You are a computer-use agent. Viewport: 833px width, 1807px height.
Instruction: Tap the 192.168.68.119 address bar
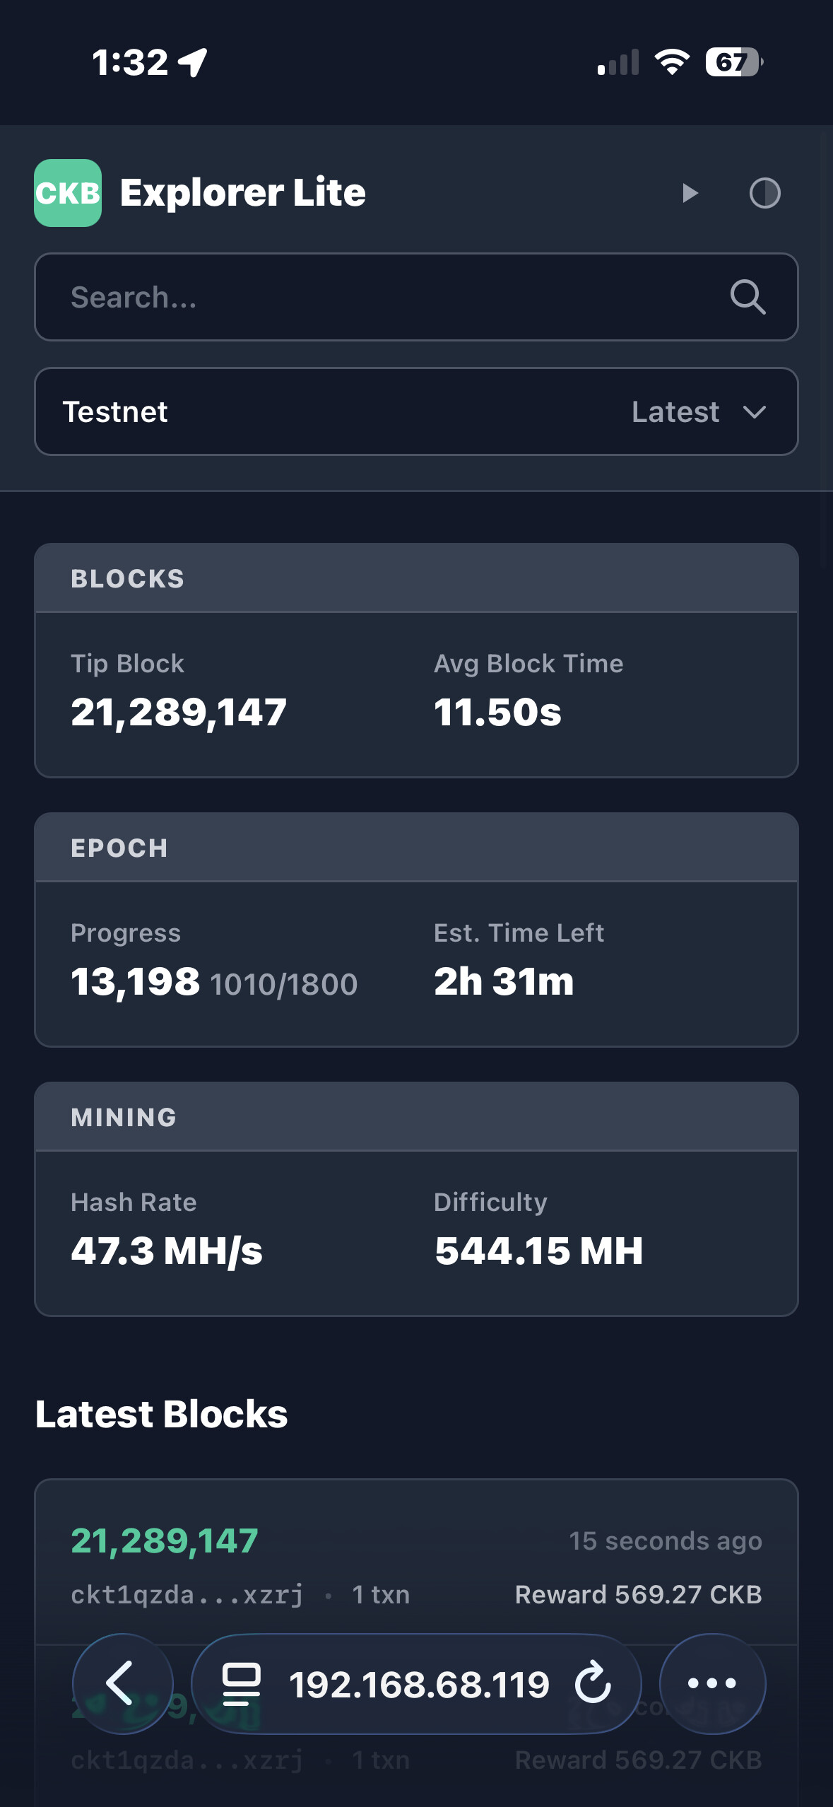419,1685
